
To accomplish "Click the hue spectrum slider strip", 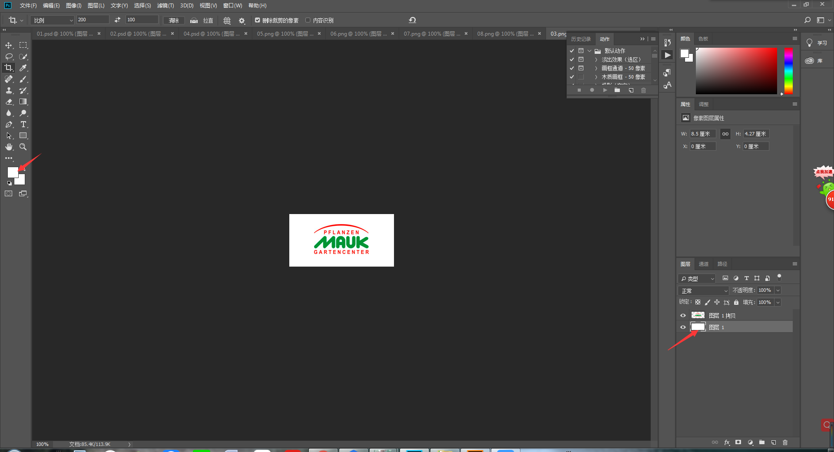I will (788, 71).
